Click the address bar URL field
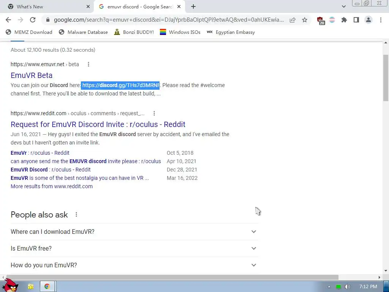Viewport: 389px width, 292px height. pyautogui.click(x=169, y=20)
